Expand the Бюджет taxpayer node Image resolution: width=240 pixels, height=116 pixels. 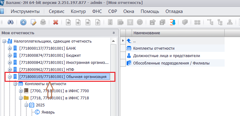[x=10, y=56]
